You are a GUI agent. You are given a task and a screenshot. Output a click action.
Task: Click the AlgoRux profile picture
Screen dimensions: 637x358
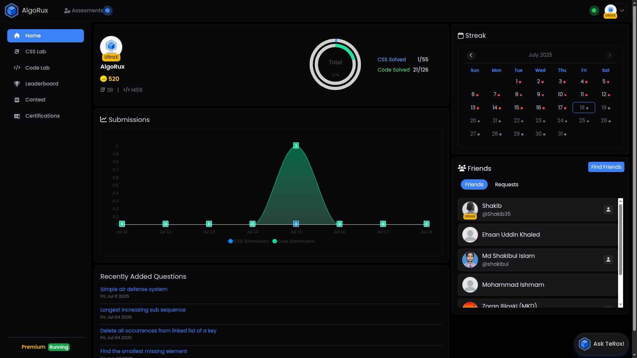pos(111,46)
